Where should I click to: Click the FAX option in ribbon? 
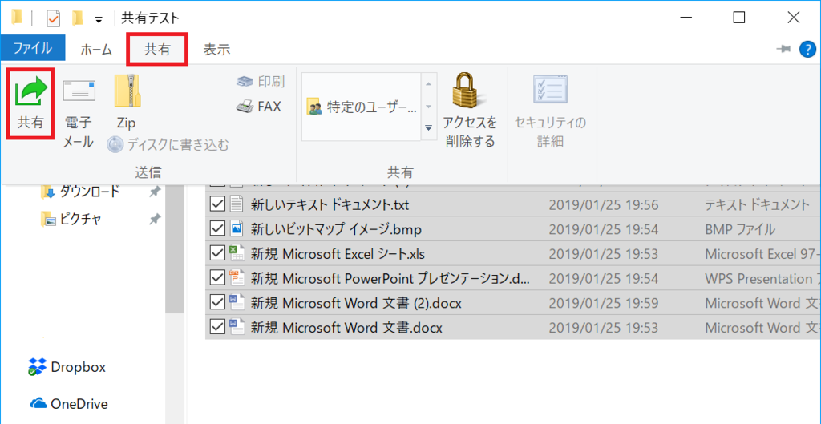point(259,107)
